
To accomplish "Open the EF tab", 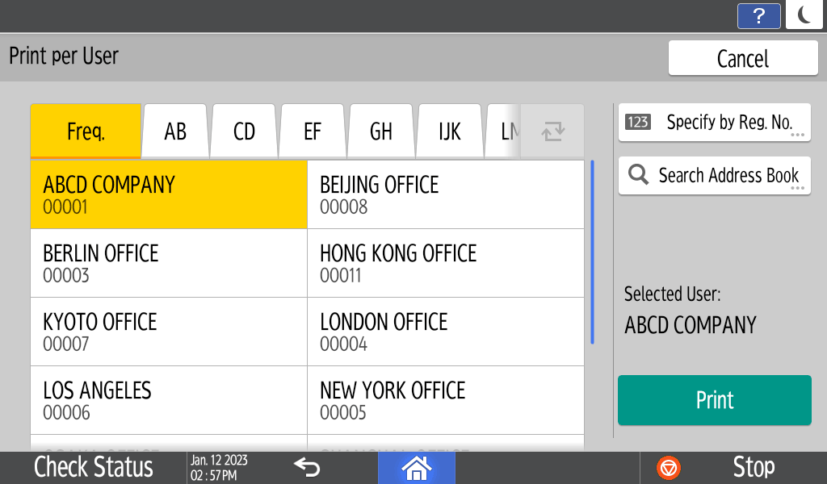I will [313, 131].
